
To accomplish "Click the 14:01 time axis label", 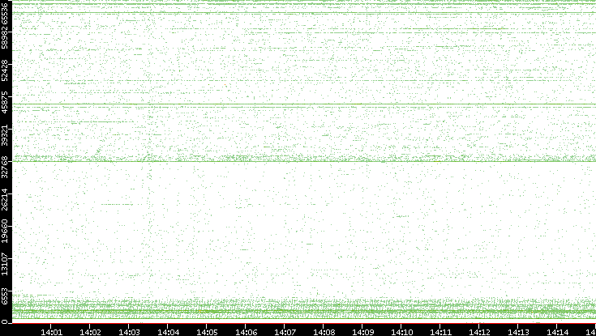I will [51, 330].
